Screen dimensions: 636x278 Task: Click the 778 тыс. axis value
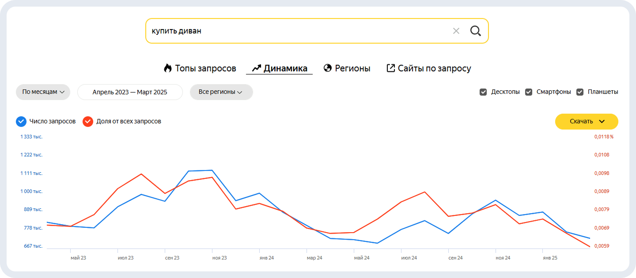33,228
